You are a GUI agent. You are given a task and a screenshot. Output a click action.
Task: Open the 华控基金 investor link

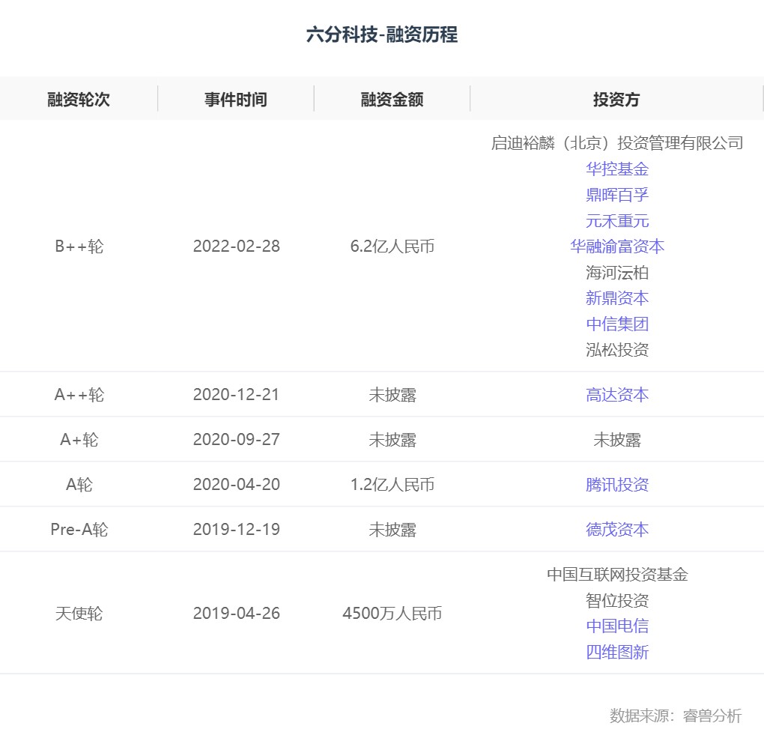point(617,169)
